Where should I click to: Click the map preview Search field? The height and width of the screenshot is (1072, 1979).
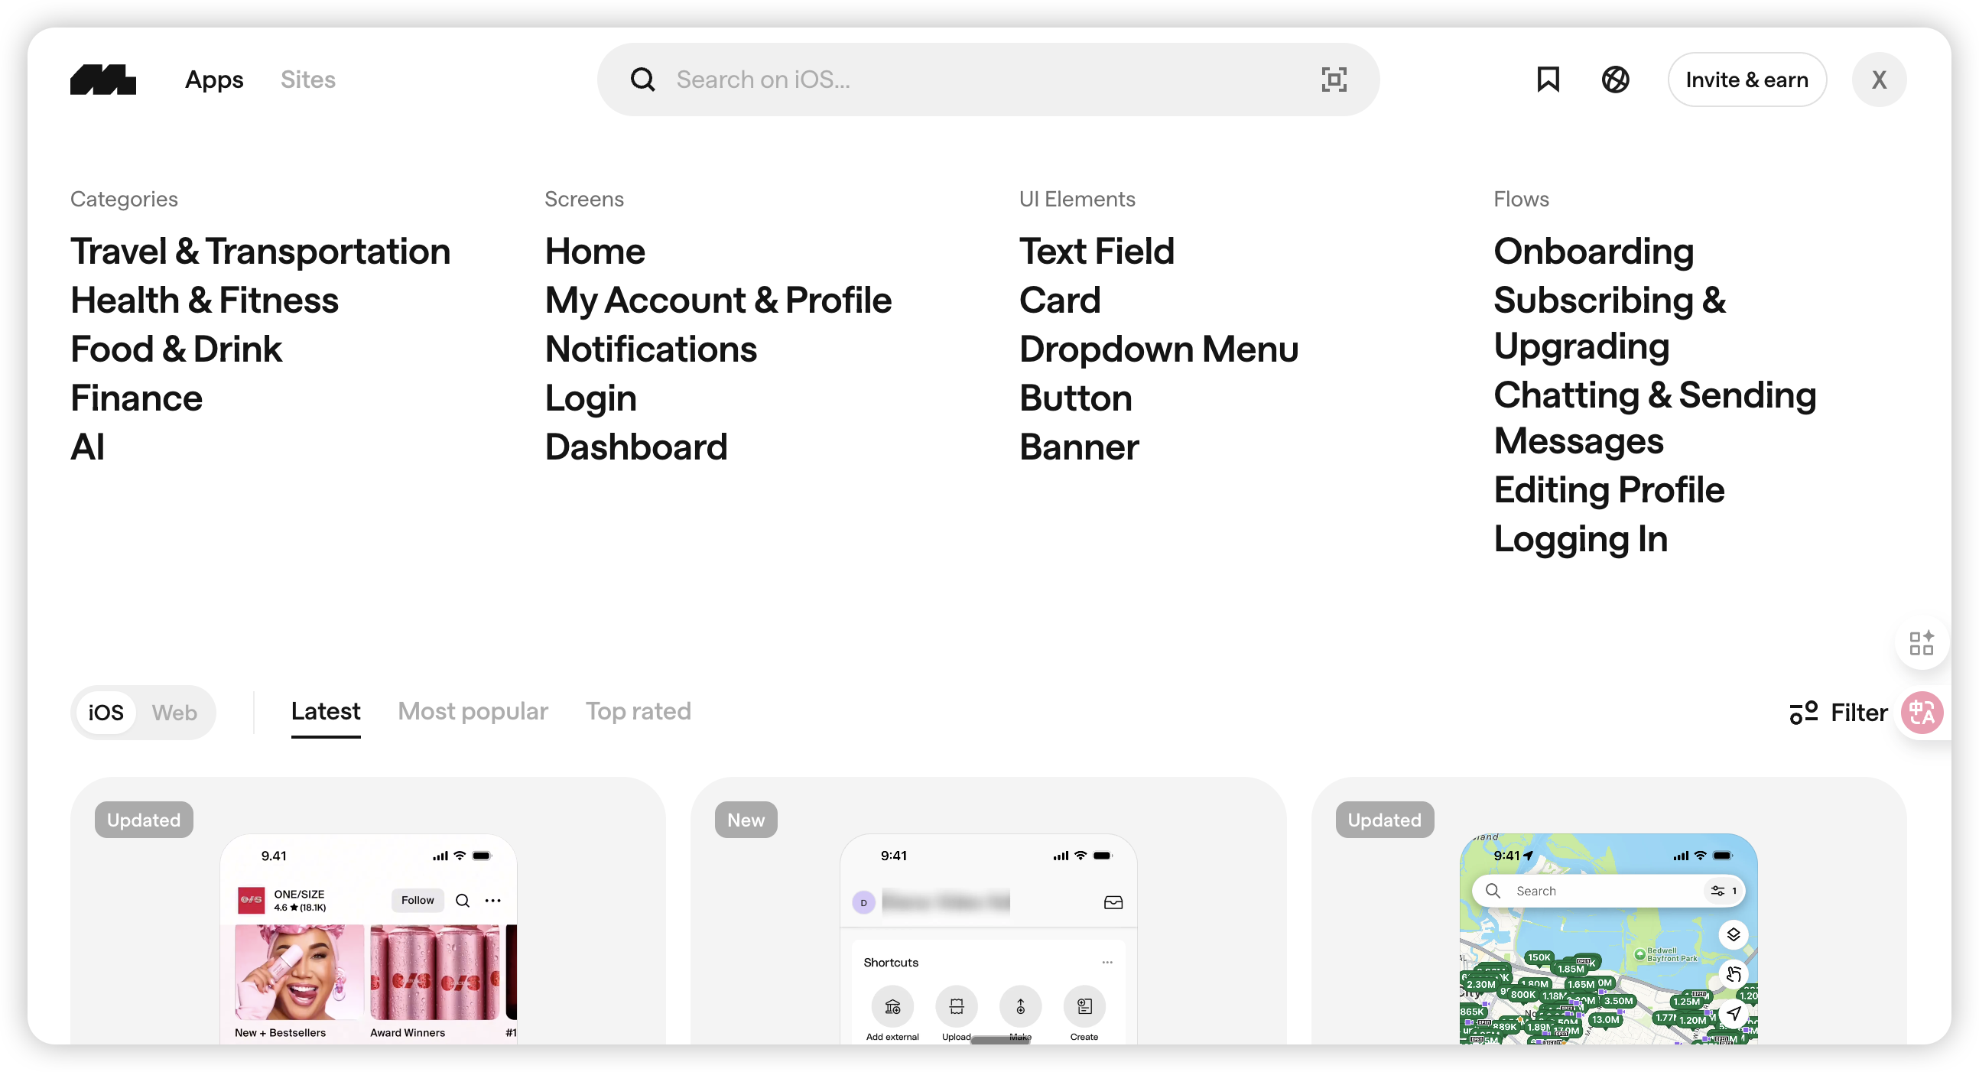pos(1608,892)
